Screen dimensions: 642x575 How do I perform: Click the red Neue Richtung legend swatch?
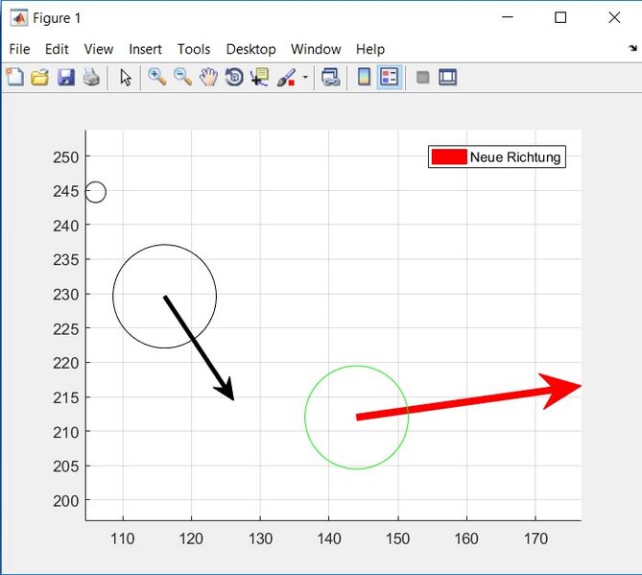pyautogui.click(x=448, y=156)
